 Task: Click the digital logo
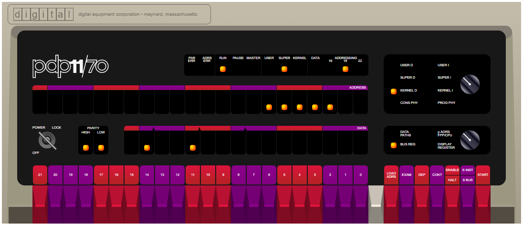tap(43, 14)
